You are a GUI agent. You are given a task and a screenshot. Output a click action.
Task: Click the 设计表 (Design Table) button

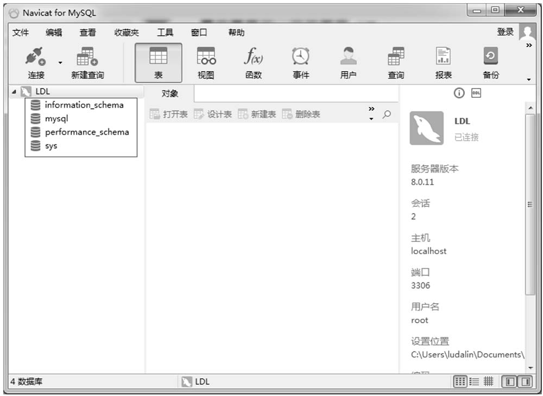213,114
